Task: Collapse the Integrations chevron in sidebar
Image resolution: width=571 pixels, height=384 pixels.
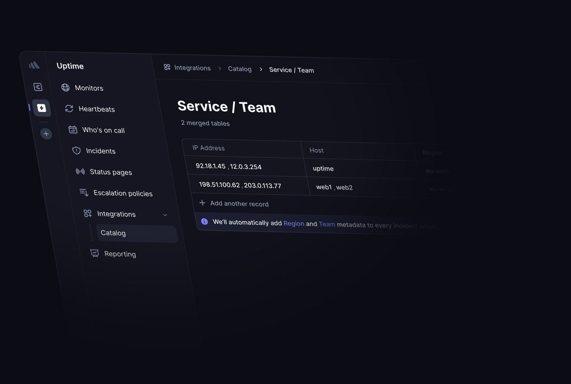Action: [165, 215]
